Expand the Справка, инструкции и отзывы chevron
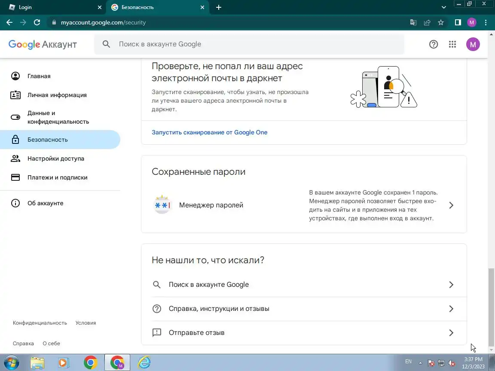495x371 pixels. pyautogui.click(x=451, y=309)
